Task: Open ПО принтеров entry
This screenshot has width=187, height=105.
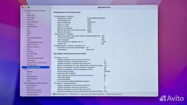Action: coord(32,95)
